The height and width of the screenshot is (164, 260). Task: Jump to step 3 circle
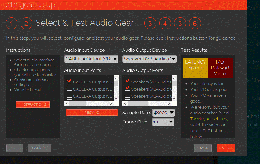coord(150,24)
